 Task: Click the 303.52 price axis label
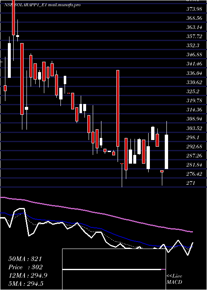[x=194, y=128]
